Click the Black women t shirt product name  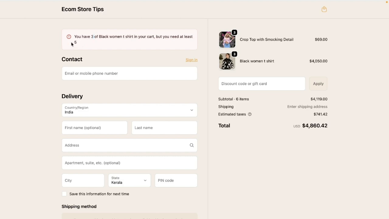pyautogui.click(x=257, y=61)
